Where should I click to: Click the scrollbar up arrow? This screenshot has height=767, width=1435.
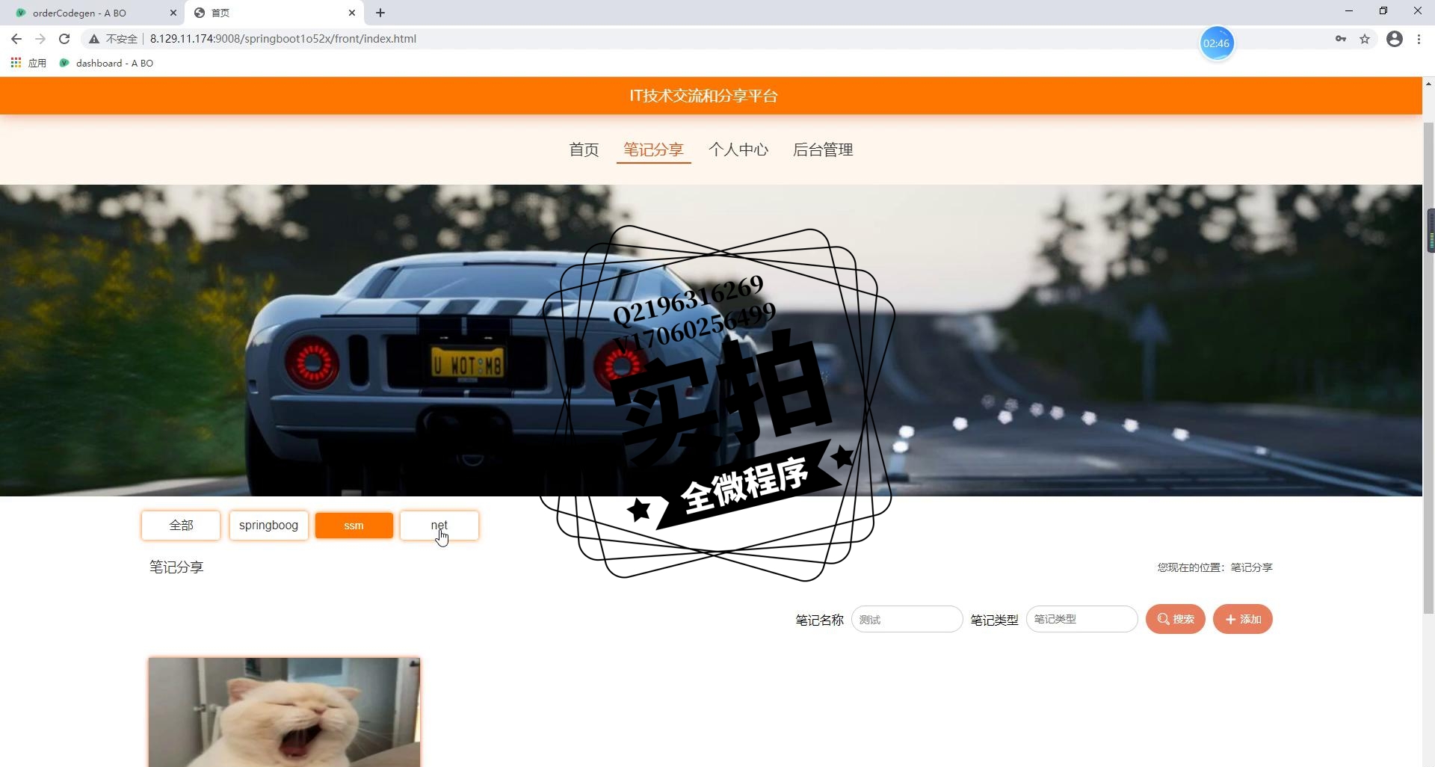[x=1428, y=83]
